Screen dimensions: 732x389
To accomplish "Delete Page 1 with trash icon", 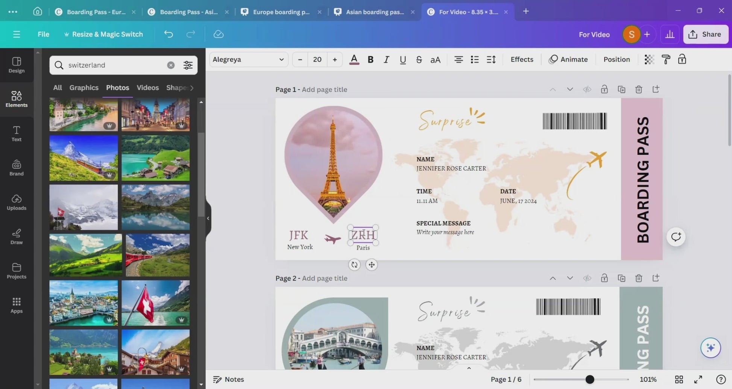I will point(639,89).
